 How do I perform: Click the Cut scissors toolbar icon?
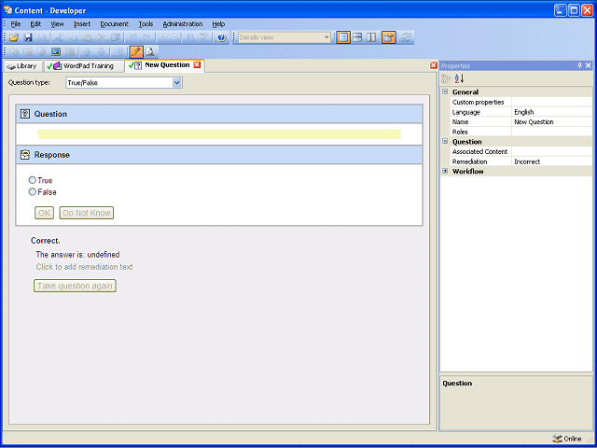click(58, 37)
